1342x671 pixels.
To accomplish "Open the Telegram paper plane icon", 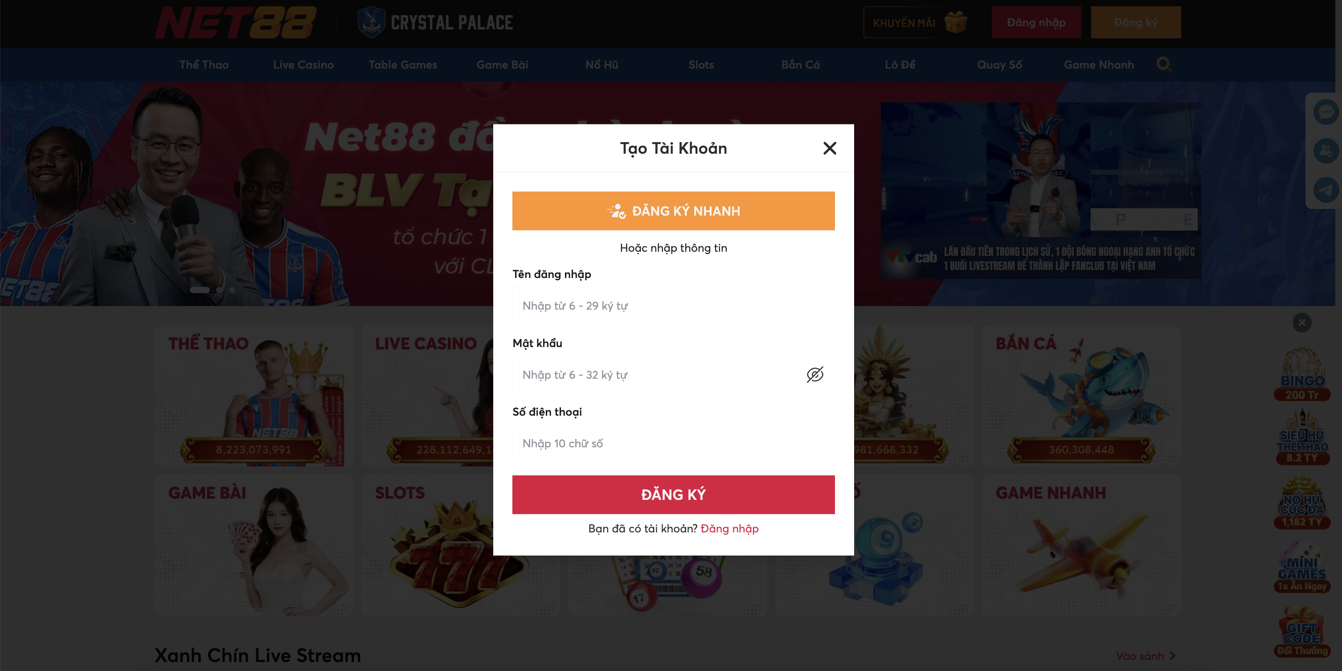I will click(1326, 190).
